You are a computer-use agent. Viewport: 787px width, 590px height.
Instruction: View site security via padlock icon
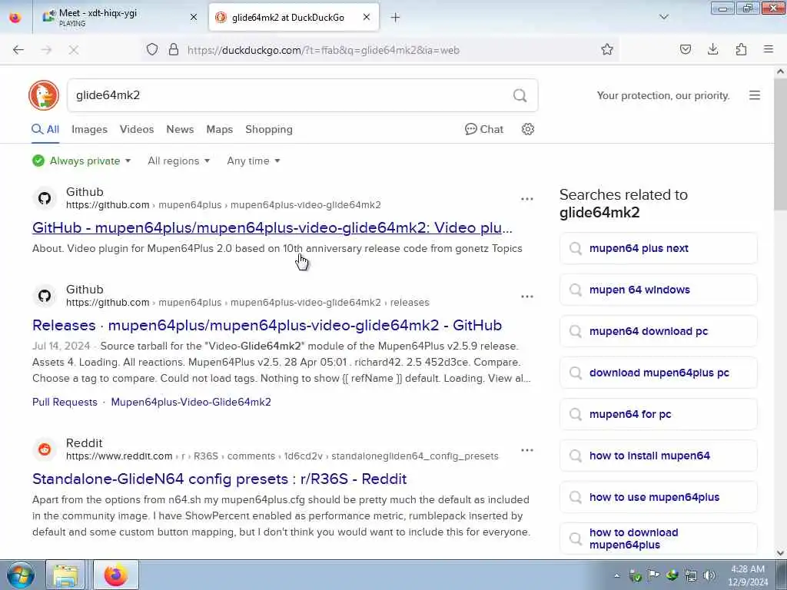(174, 49)
